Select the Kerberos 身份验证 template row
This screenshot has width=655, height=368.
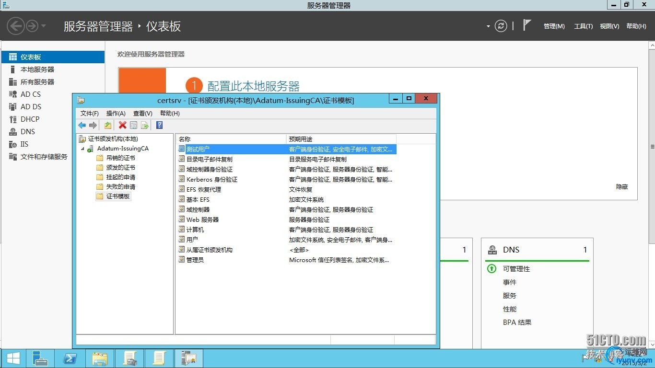coord(287,180)
